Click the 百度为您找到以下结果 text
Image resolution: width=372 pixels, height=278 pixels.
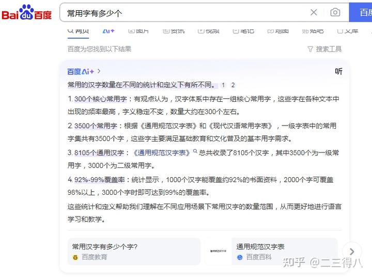point(99,49)
